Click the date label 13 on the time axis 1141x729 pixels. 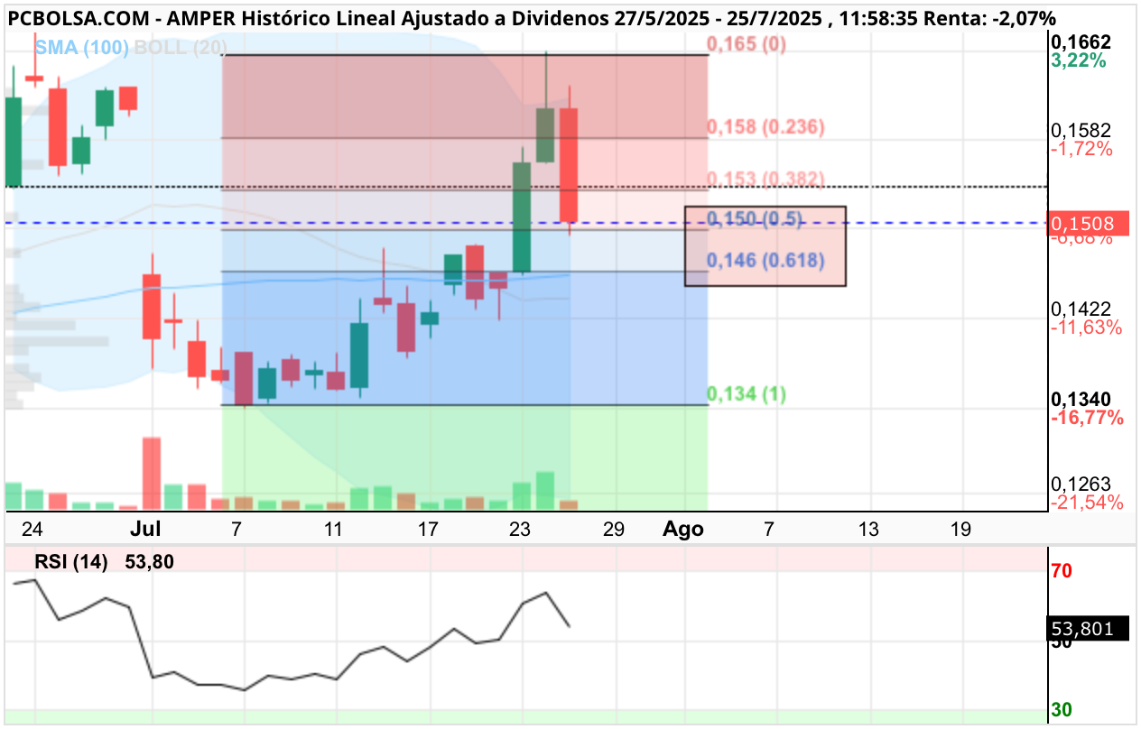coord(868,529)
